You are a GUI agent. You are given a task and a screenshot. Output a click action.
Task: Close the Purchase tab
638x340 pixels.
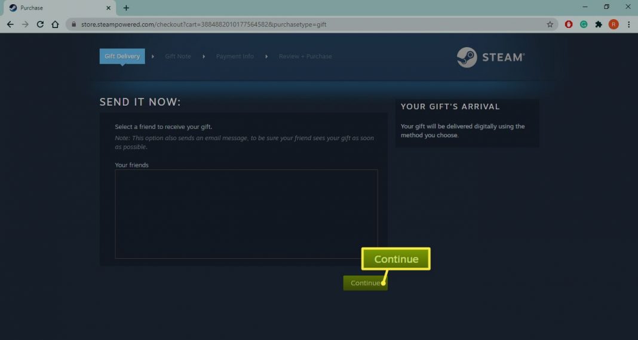(x=108, y=8)
